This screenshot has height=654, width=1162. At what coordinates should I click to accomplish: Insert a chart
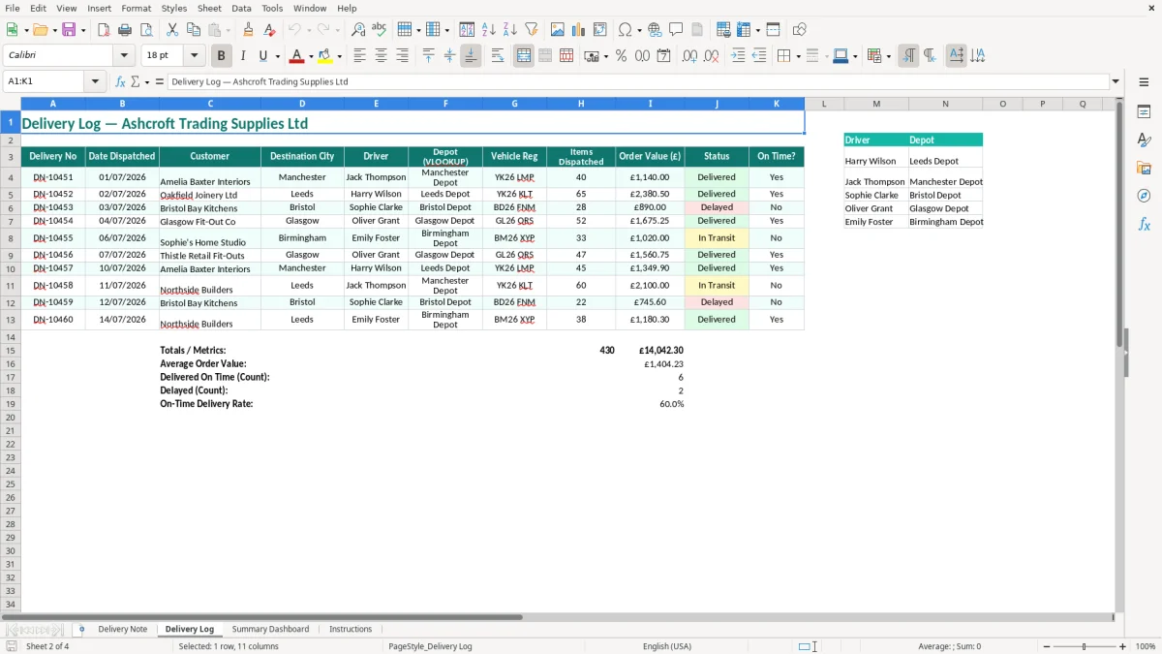(x=579, y=30)
